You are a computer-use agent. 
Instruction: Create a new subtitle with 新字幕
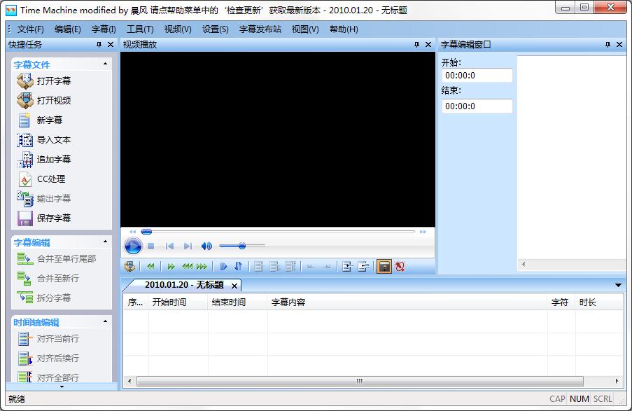click(25, 120)
